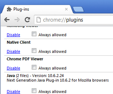The image size is (113, 94).
Task: Click the Native Client heading
Action: click(19, 42)
